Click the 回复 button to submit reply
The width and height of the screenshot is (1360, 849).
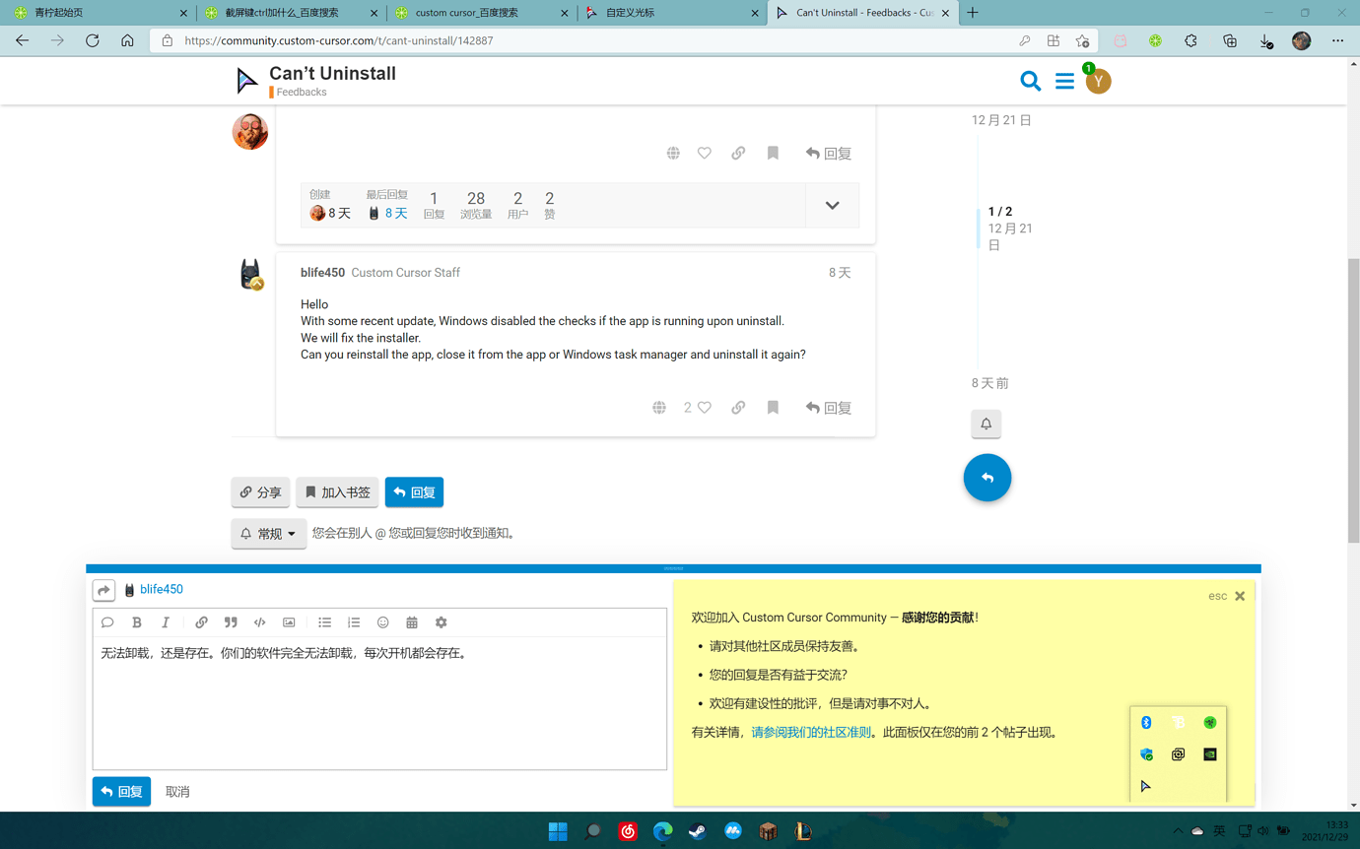pos(121,791)
